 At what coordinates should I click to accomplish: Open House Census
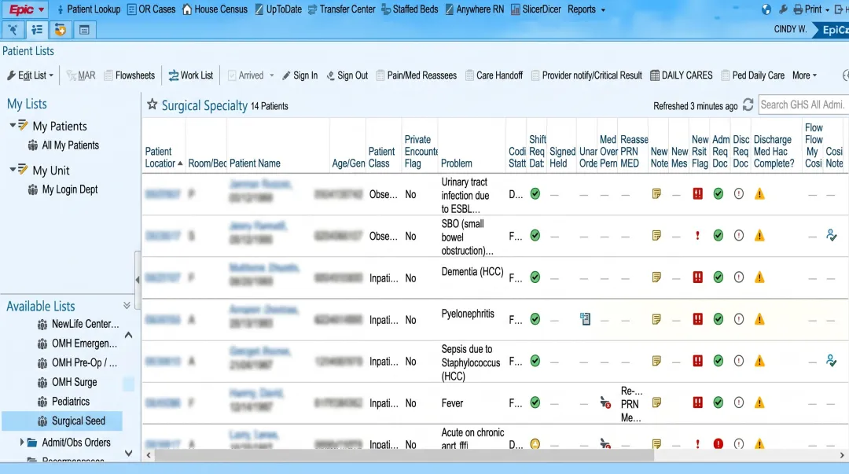click(215, 9)
